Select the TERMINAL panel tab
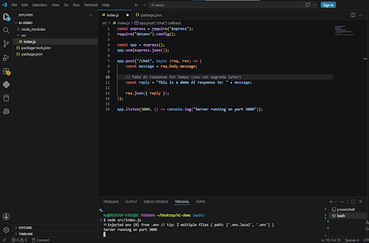Viewport: 369px width, 243px height. (x=182, y=202)
